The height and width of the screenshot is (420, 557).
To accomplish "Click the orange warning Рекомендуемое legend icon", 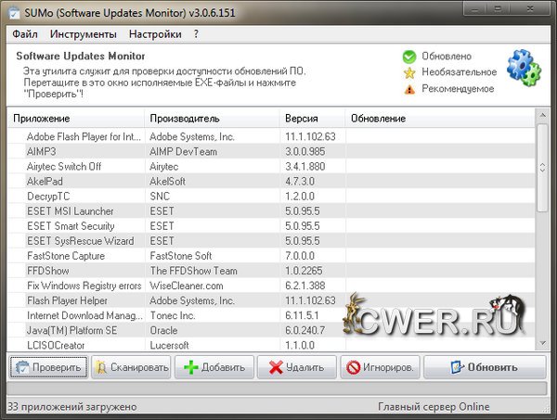I will click(408, 89).
